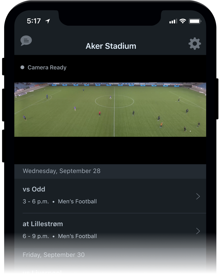Tap the Camera Ready status dot
The image size is (220, 274).
point(22,67)
